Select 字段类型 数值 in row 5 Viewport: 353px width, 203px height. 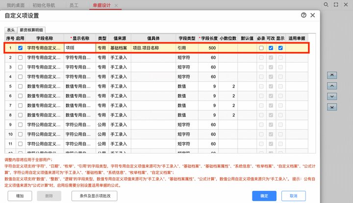coord(187,86)
